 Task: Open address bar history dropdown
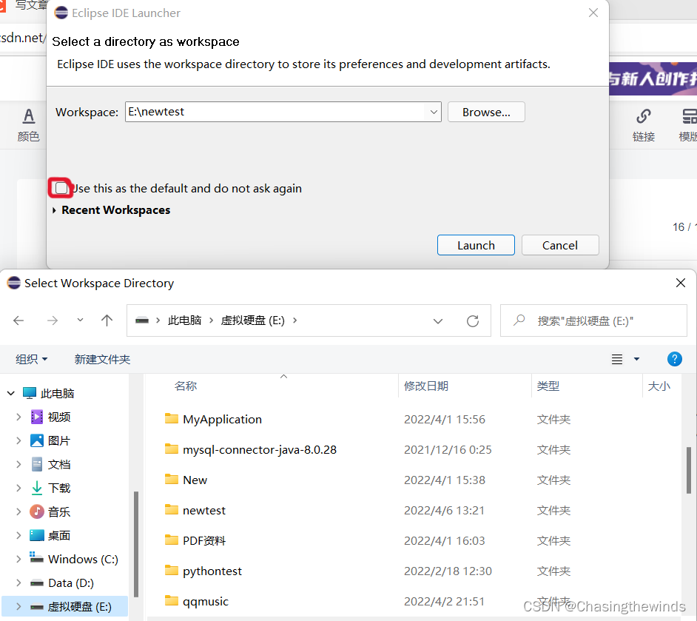(438, 321)
